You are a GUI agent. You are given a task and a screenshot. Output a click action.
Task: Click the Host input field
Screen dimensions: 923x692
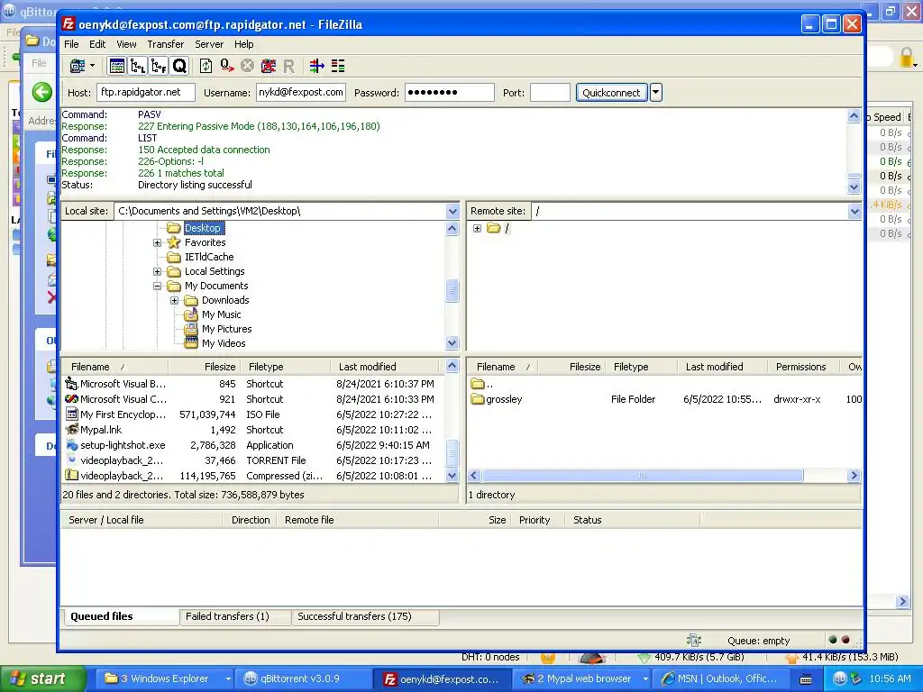[146, 93]
